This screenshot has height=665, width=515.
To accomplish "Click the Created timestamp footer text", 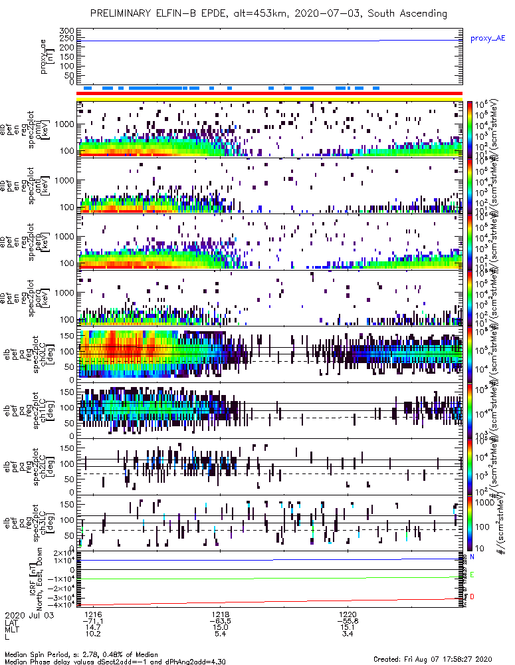I will 433,659.
